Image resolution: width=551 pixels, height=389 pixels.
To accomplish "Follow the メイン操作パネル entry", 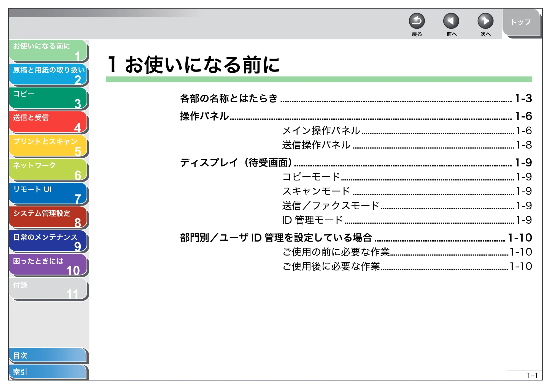I will pos(407,131).
